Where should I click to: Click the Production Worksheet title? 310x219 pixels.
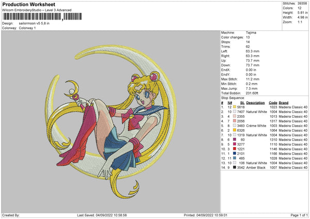[x=28, y=4]
